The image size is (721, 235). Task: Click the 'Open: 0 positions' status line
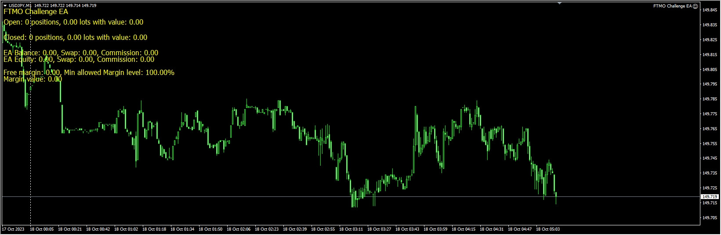pos(73,22)
